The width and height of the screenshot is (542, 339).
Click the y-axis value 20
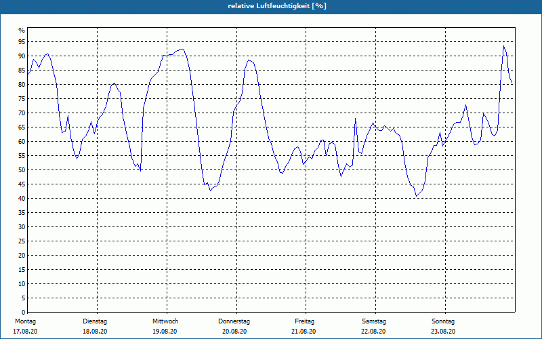(22, 256)
